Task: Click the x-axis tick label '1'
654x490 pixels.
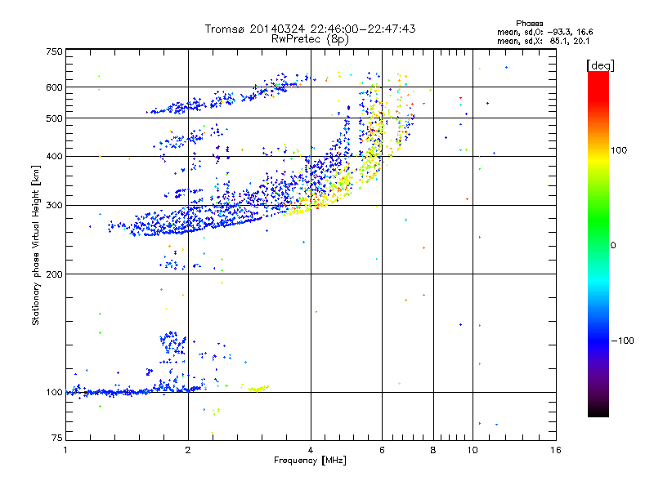Action: pos(65,450)
